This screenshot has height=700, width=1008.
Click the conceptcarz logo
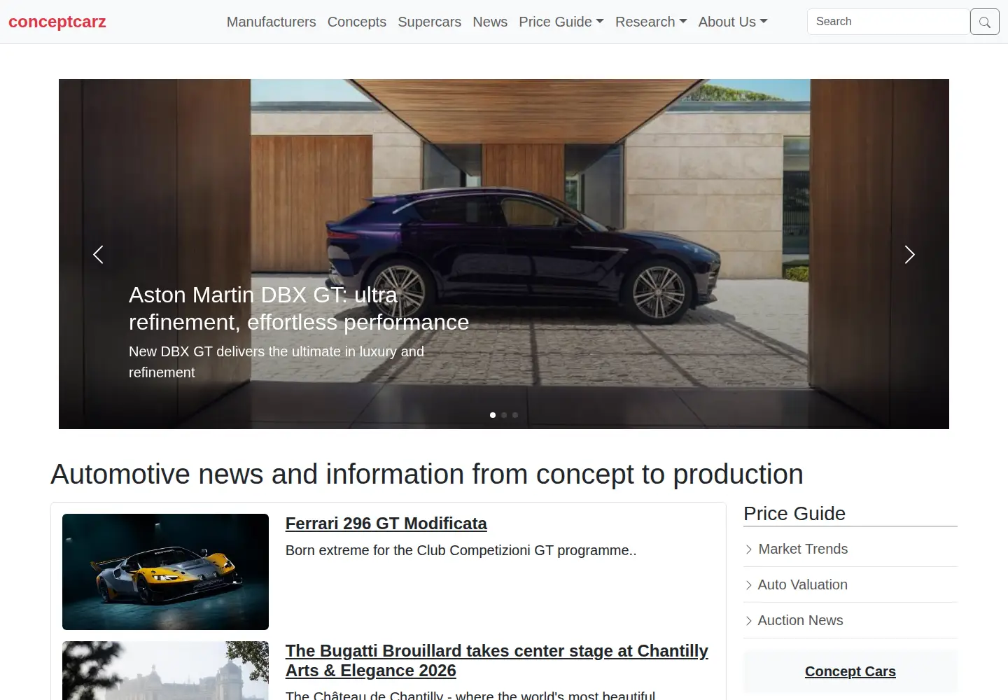(x=57, y=22)
